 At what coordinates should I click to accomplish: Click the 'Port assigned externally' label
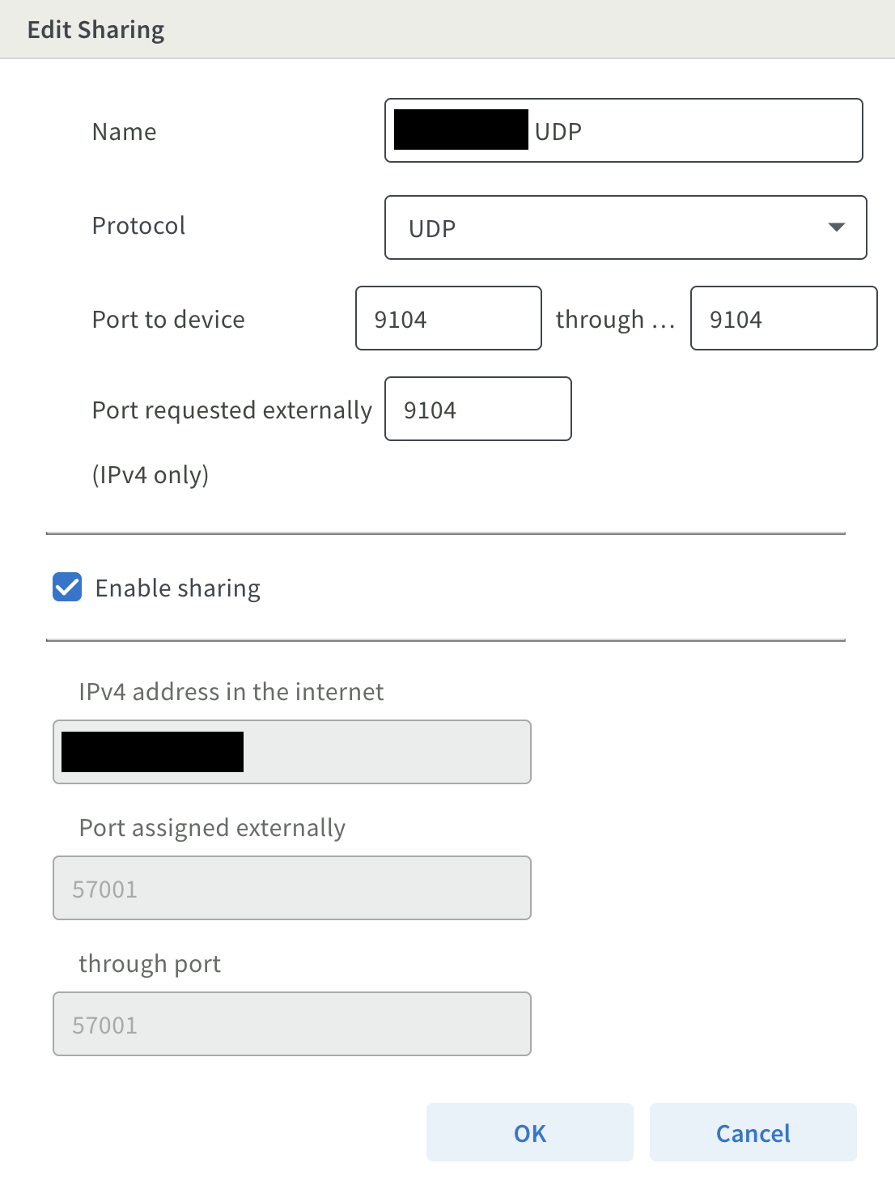(x=212, y=828)
